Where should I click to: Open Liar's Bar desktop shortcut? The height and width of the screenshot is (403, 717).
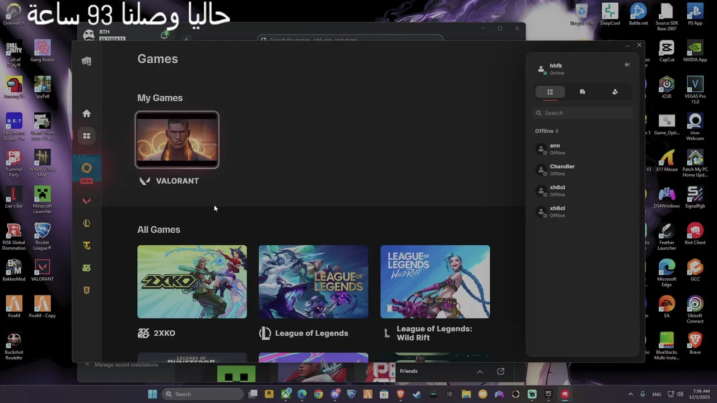(x=14, y=198)
